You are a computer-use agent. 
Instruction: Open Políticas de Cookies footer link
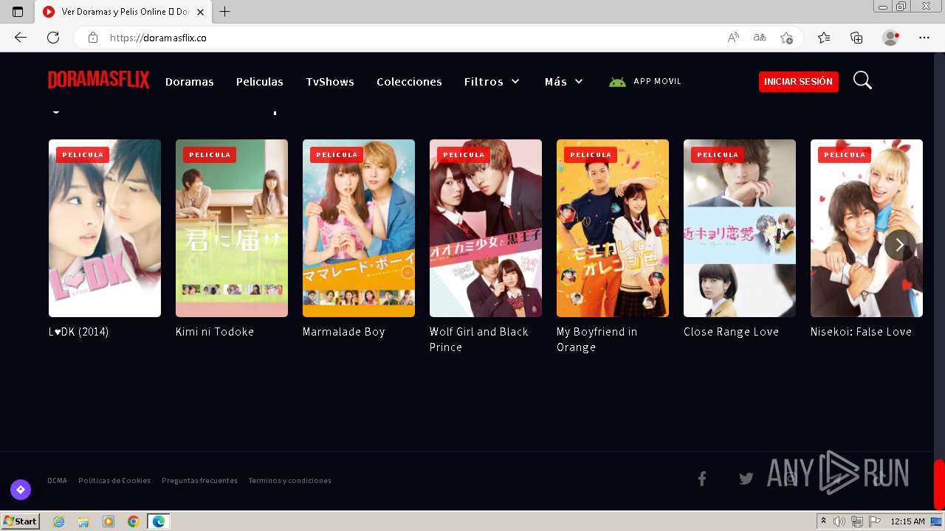[114, 480]
